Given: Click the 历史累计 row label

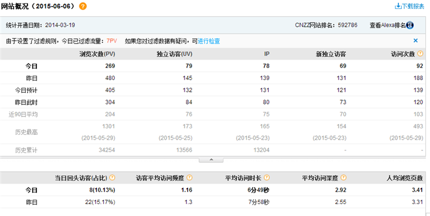Looking at the screenshot, I should [x=26, y=150].
